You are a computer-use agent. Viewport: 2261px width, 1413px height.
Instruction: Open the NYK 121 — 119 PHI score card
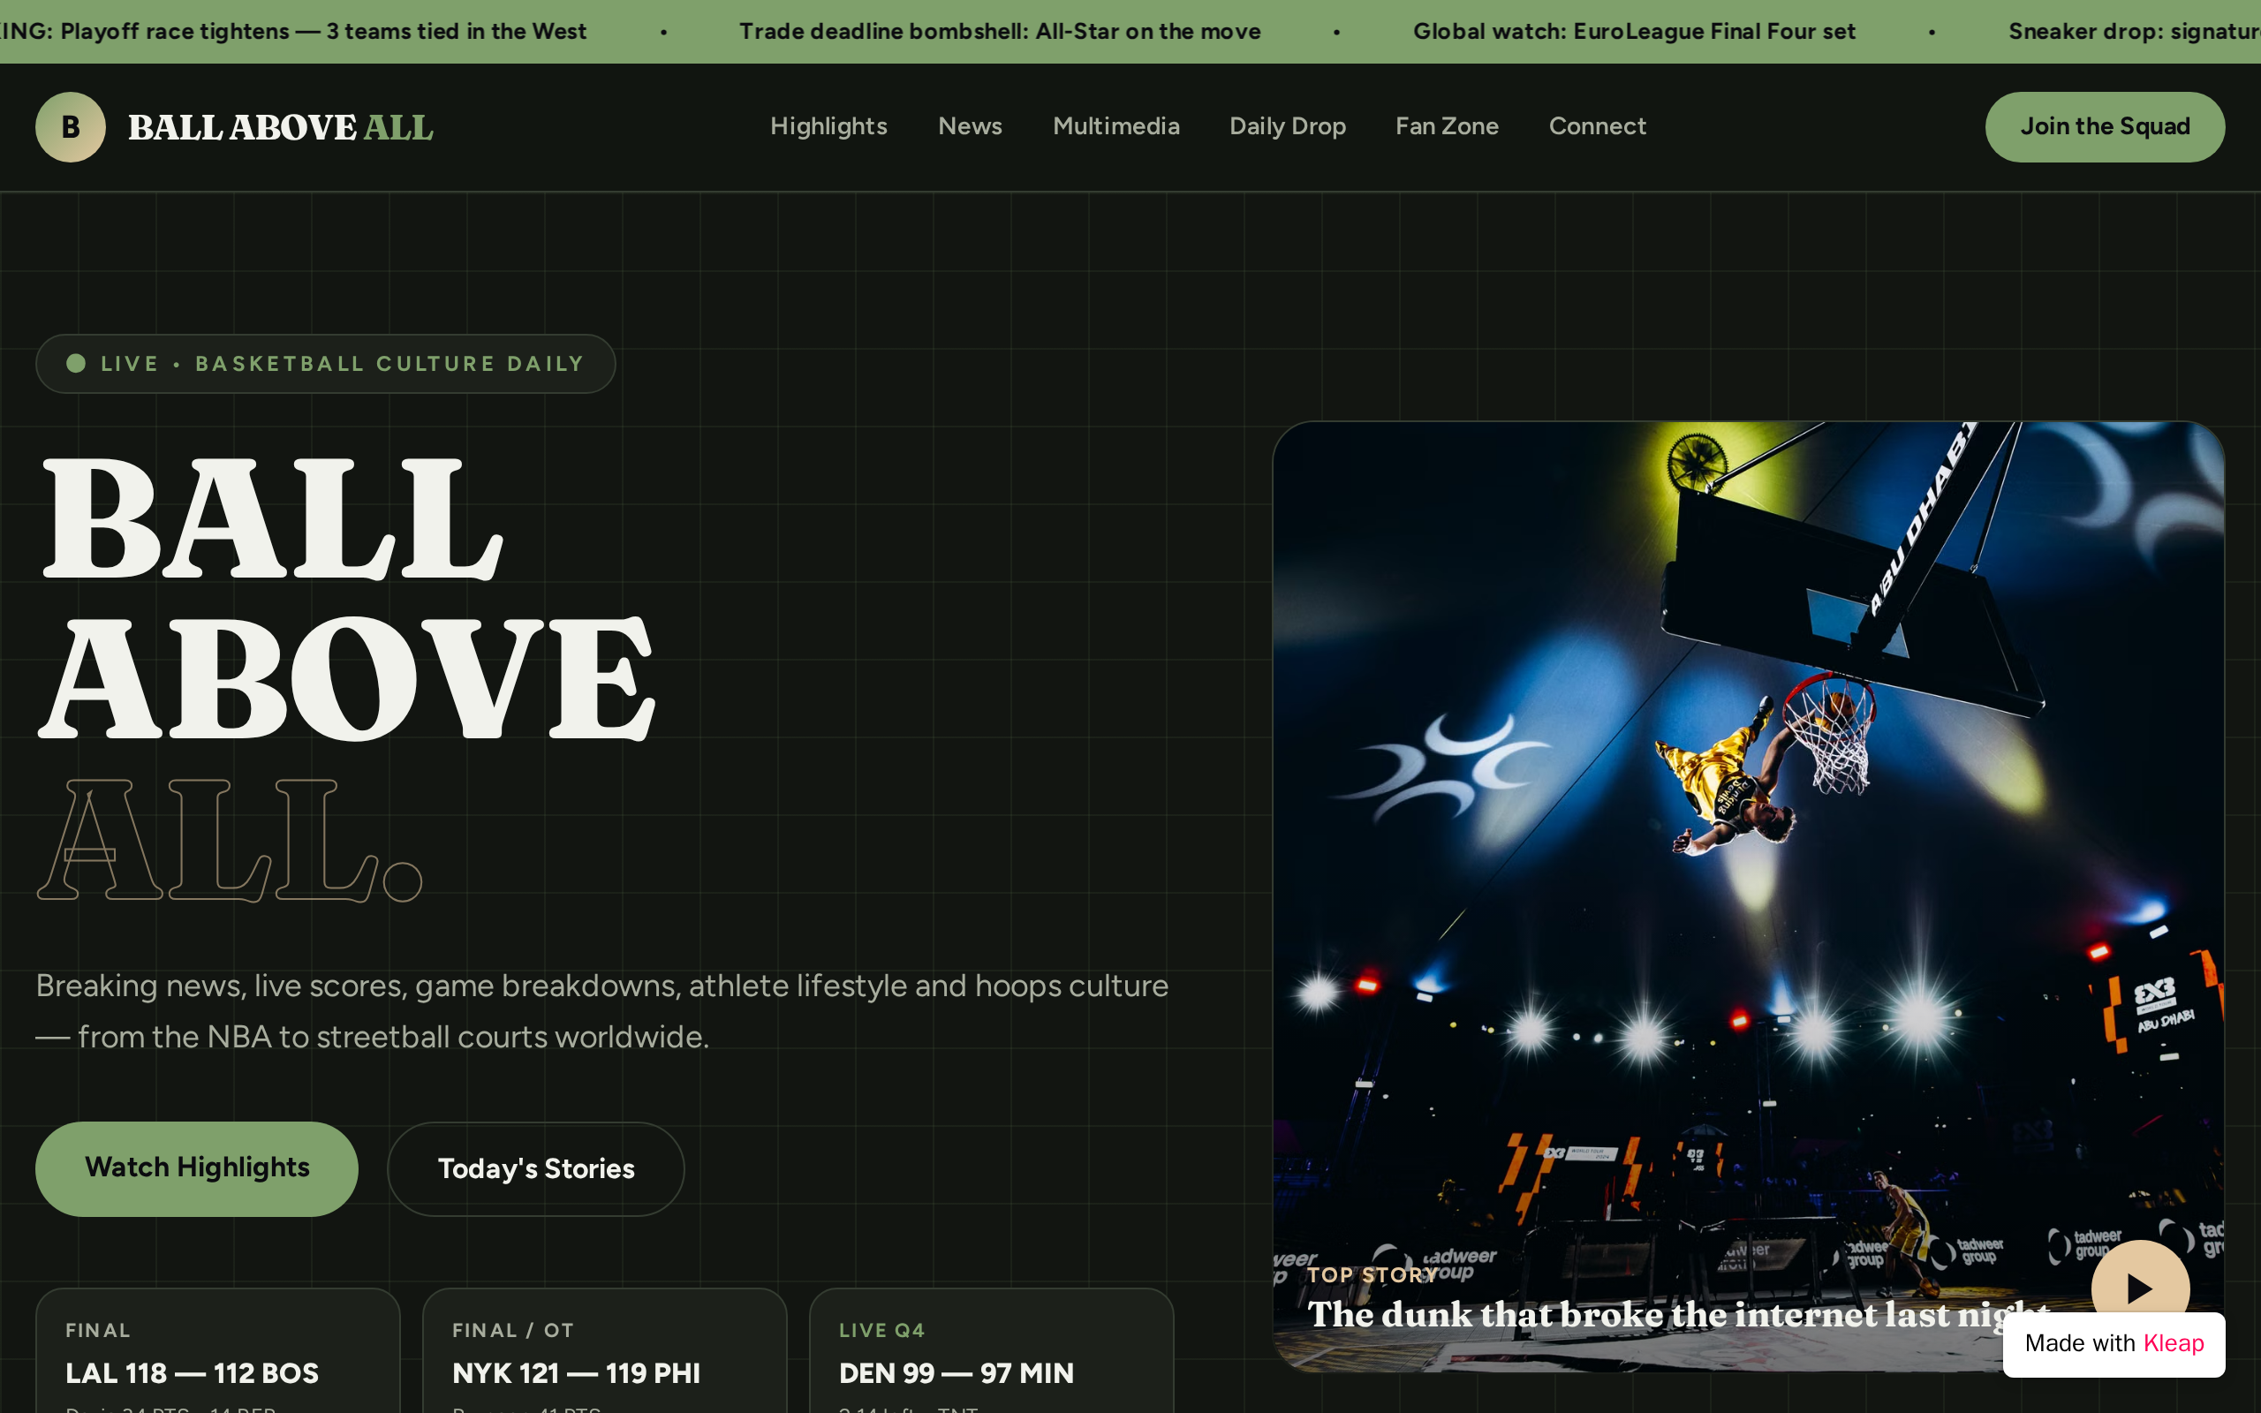coord(604,1351)
